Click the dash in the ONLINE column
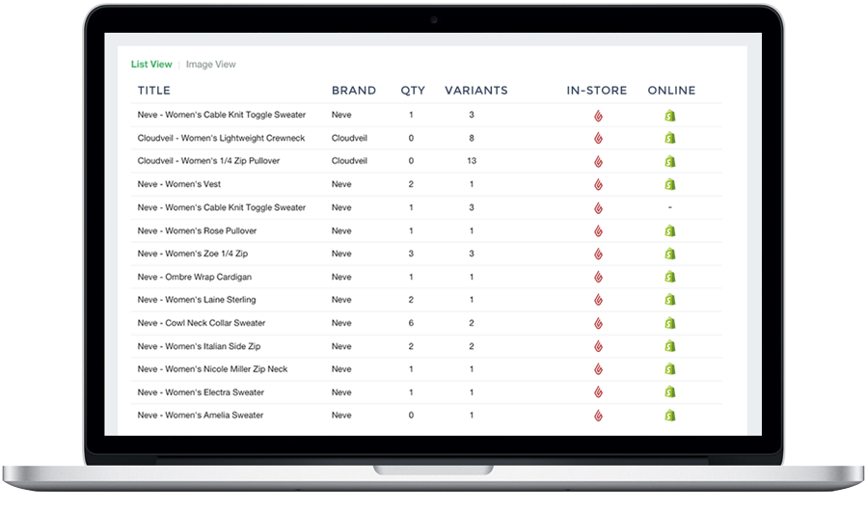Image resolution: width=868 pixels, height=511 pixels. pyautogui.click(x=670, y=207)
